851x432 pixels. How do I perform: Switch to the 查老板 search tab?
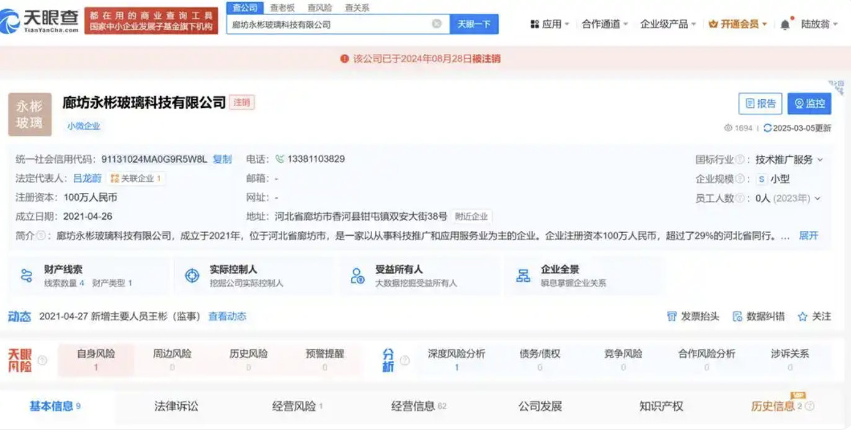[282, 8]
